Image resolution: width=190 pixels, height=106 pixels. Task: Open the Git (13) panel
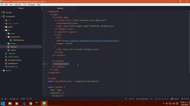(x=185, y=99)
